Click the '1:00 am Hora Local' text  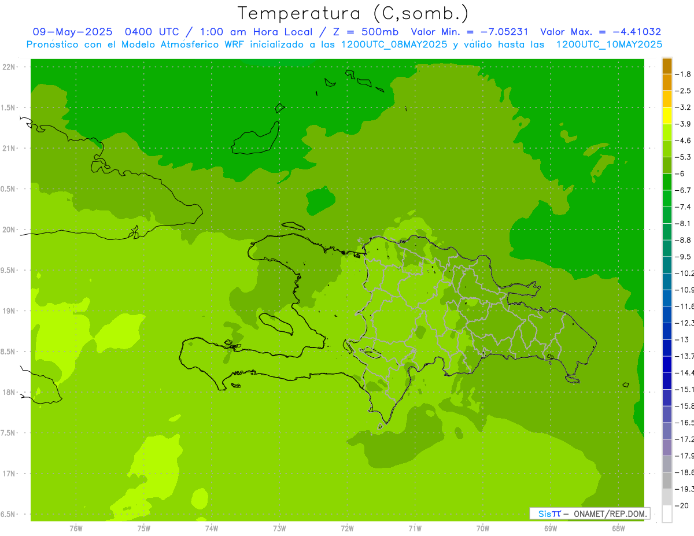click(257, 32)
